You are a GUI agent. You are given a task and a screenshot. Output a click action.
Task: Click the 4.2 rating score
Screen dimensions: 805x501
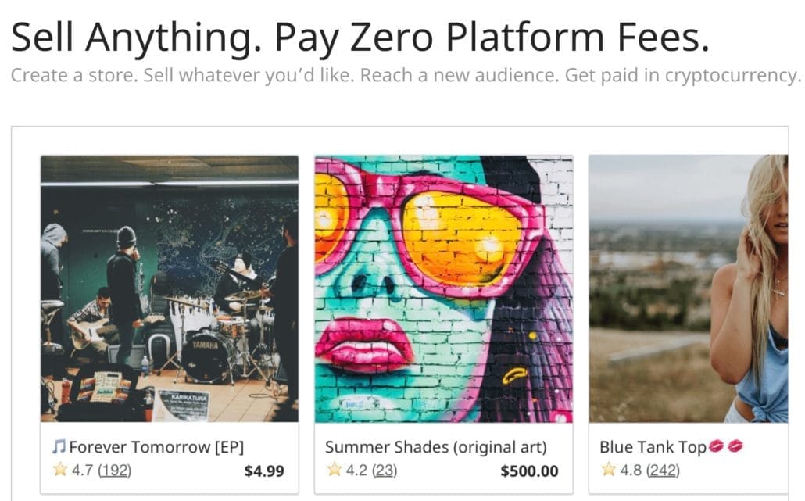click(x=356, y=471)
